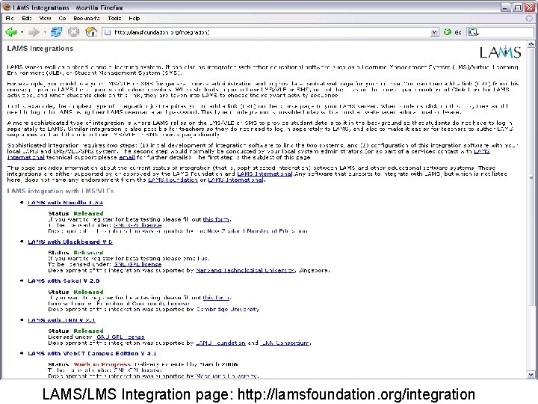Open GNU GPL license link under Moodle
Screen dimensions: 538x404
pyautogui.click(x=137, y=225)
